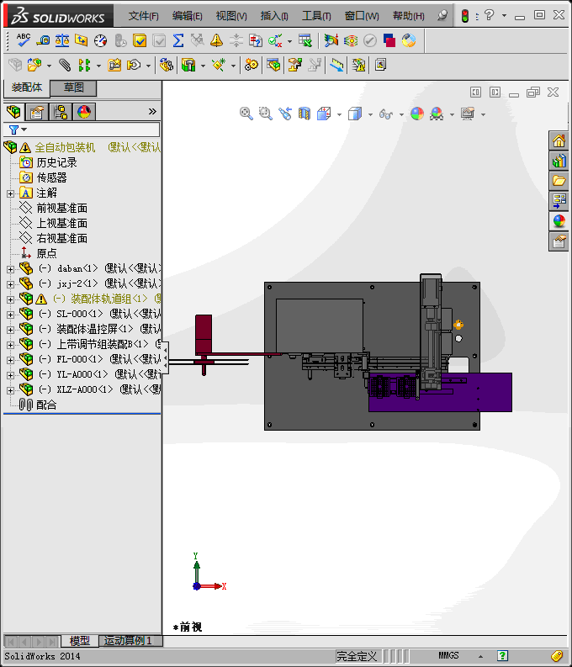Expand the daban<1> component
This screenshot has width=572, height=667.
point(11,269)
